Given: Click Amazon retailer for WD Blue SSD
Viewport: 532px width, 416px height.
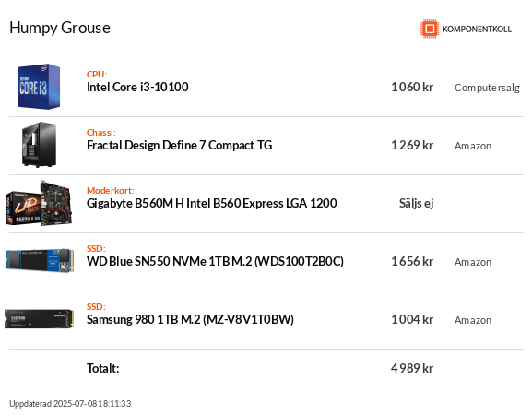Looking at the screenshot, I should tap(473, 262).
